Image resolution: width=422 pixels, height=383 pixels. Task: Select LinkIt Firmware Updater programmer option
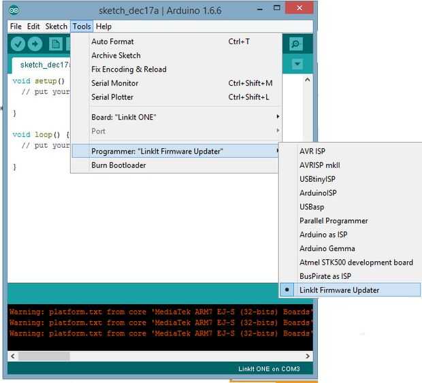[x=339, y=290]
